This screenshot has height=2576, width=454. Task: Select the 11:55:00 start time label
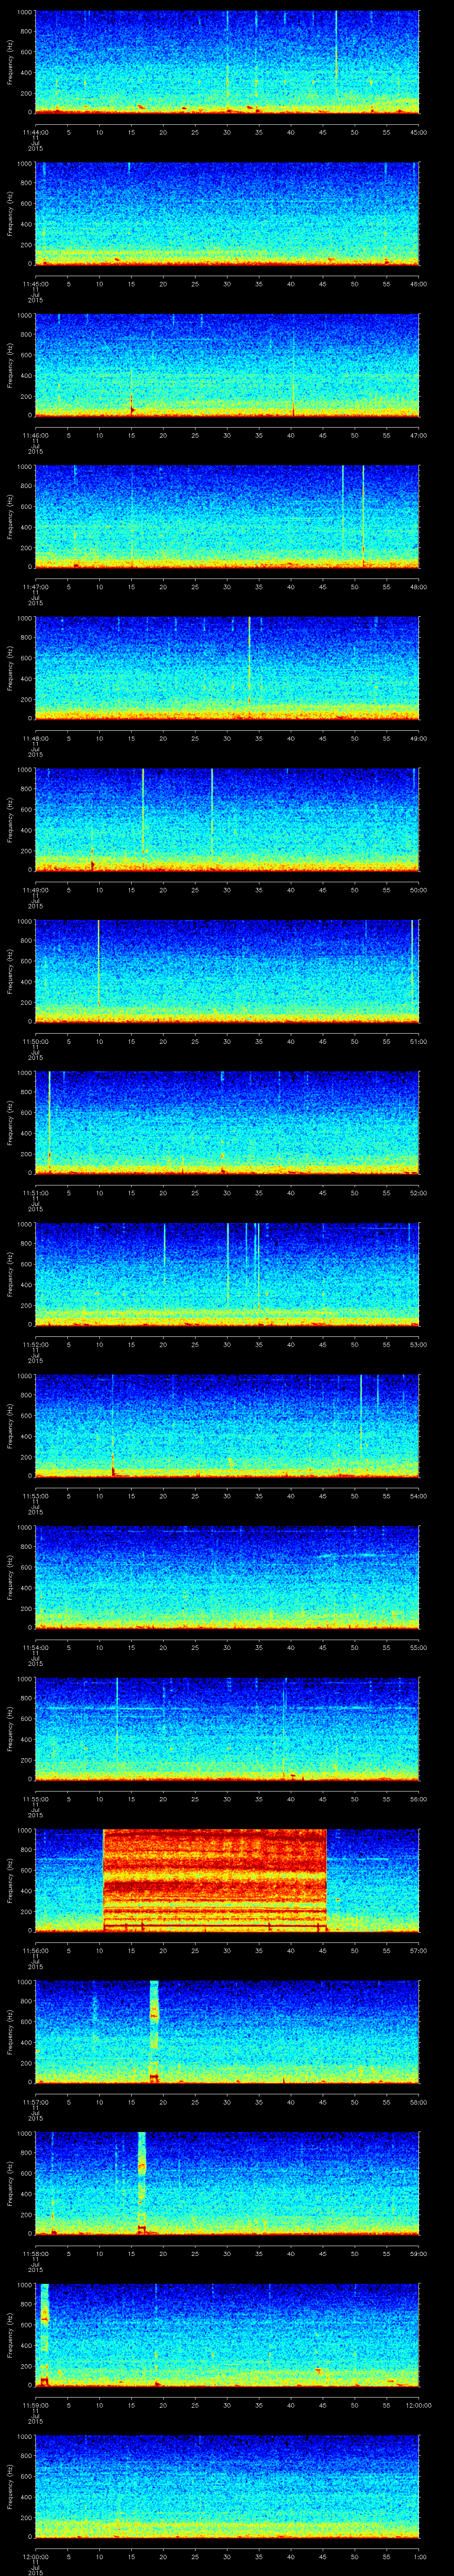[35, 1799]
